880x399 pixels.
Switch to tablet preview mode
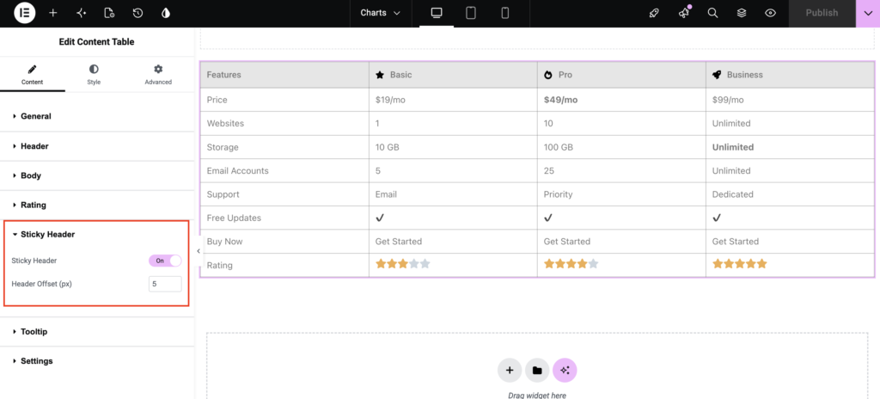[472, 13]
